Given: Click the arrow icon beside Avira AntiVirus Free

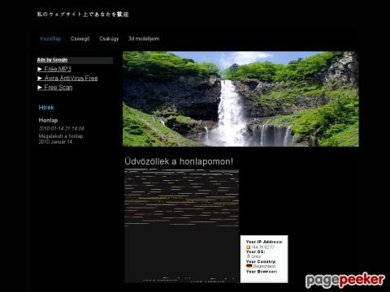Looking at the screenshot, I should coord(40,79).
